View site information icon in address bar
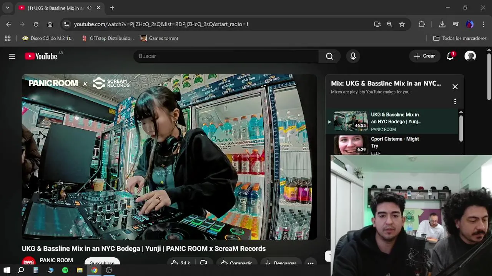The image size is (492, 276). click(x=66, y=24)
